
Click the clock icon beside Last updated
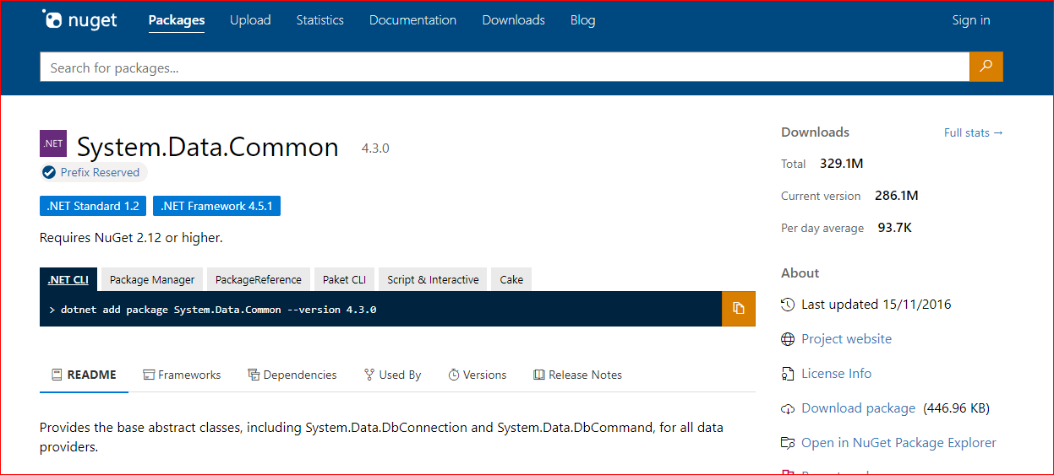788,305
